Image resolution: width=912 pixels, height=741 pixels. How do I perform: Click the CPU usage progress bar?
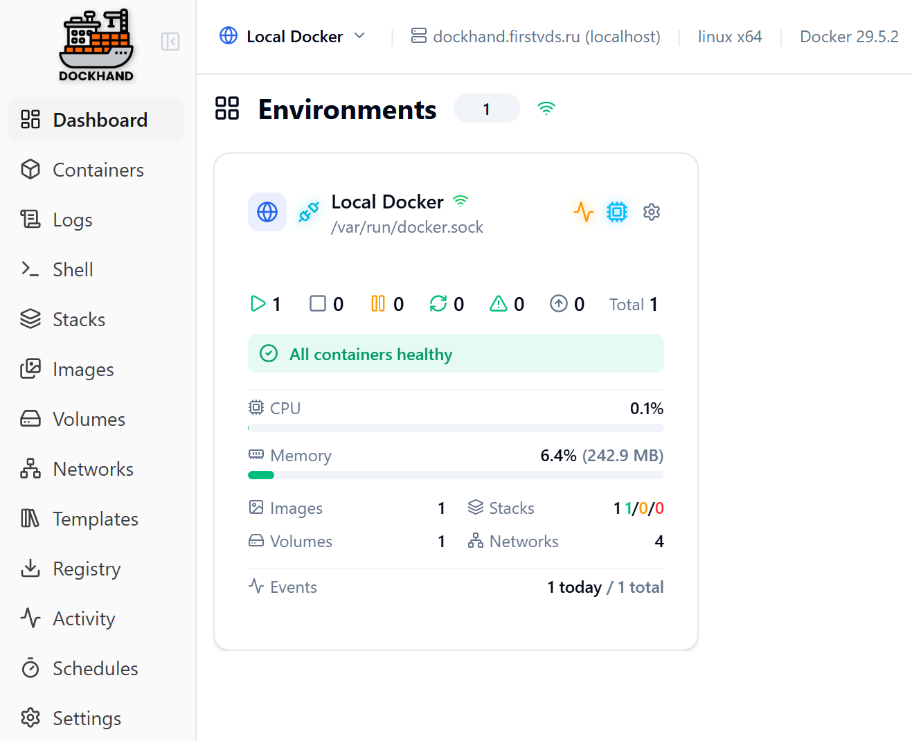coord(456,428)
